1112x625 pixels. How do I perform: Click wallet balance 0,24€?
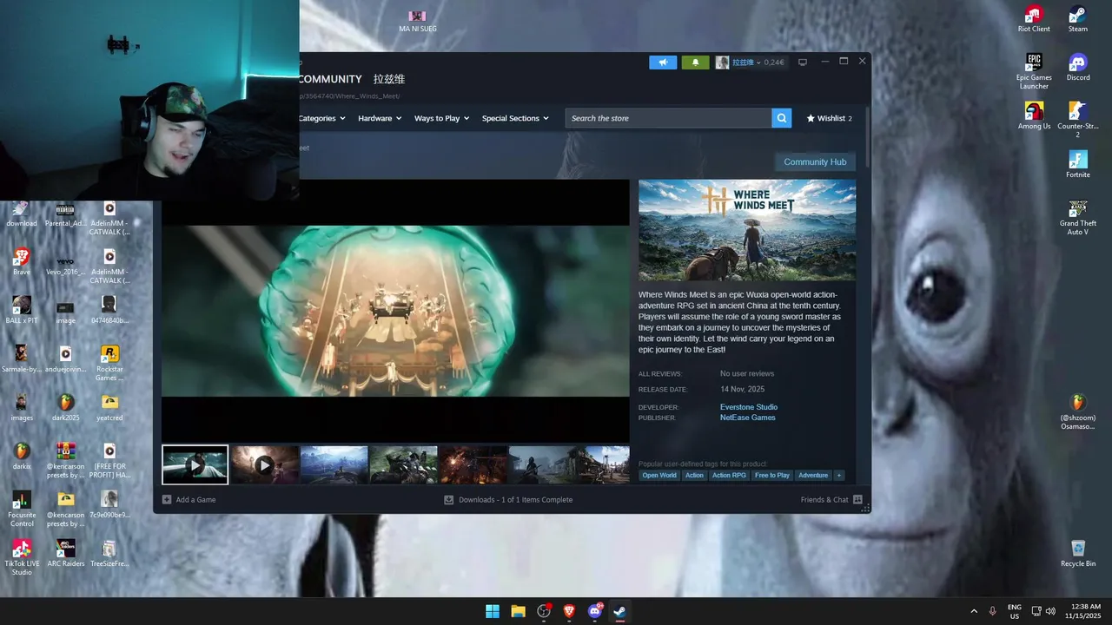[x=774, y=62]
